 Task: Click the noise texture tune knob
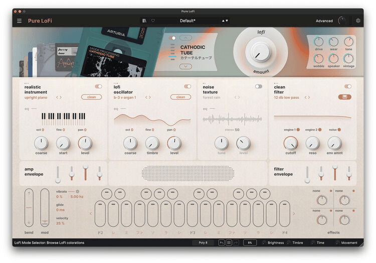pos(221,143)
